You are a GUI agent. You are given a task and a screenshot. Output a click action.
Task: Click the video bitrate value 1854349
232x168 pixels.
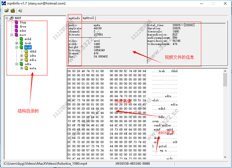point(99,50)
